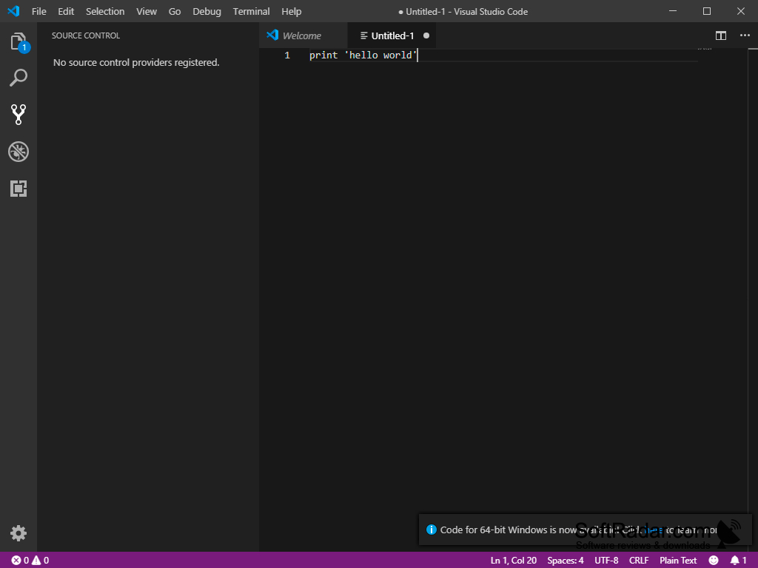The width and height of the screenshot is (758, 568).
Task: Minimize the Visual Studio Code window
Action: pos(673,11)
